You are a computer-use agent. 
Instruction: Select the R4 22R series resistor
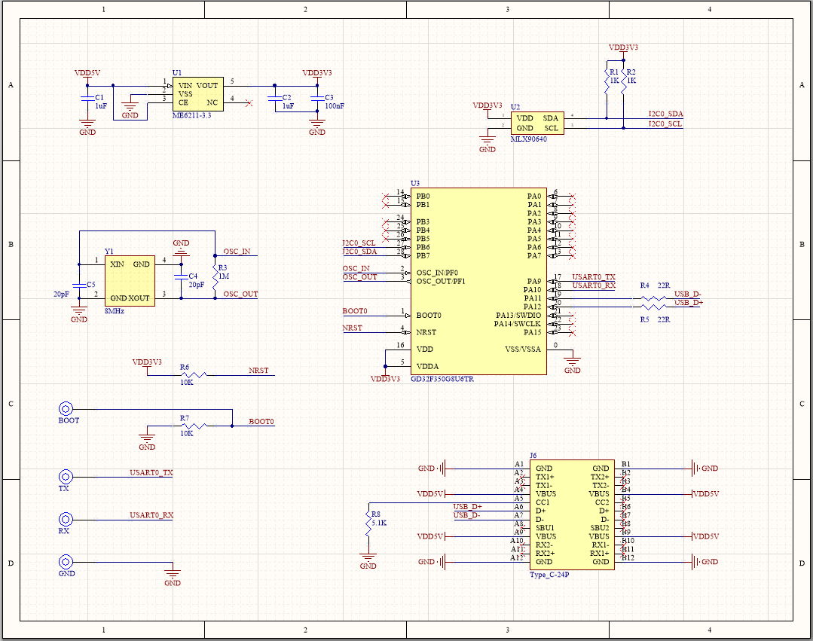click(x=653, y=298)
